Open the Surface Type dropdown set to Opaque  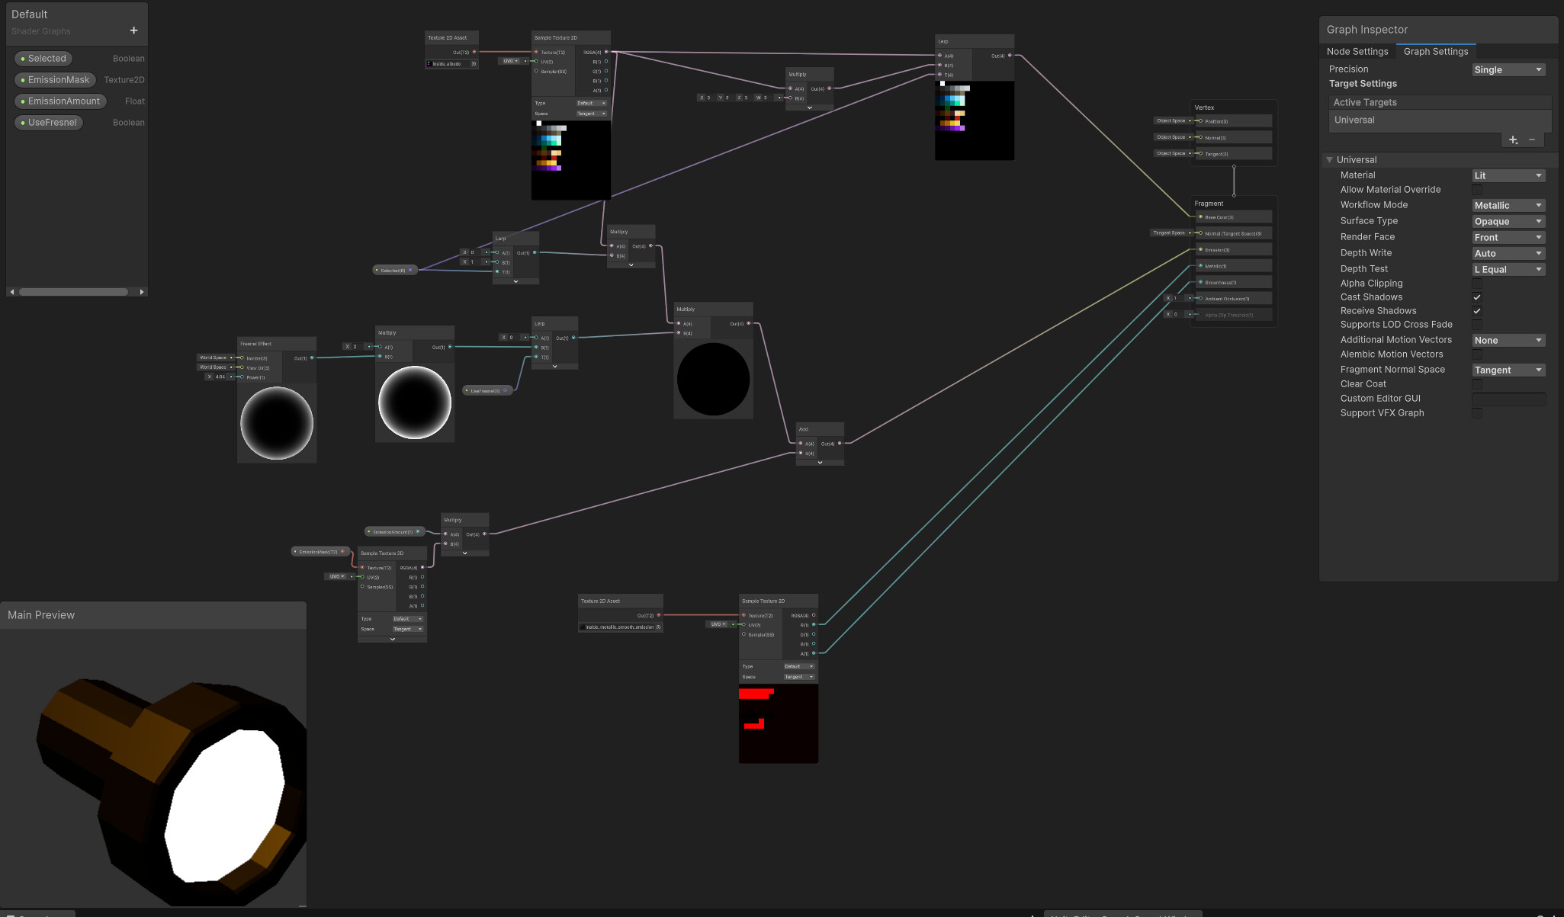pyautogui.click(x=1508, y=221)
